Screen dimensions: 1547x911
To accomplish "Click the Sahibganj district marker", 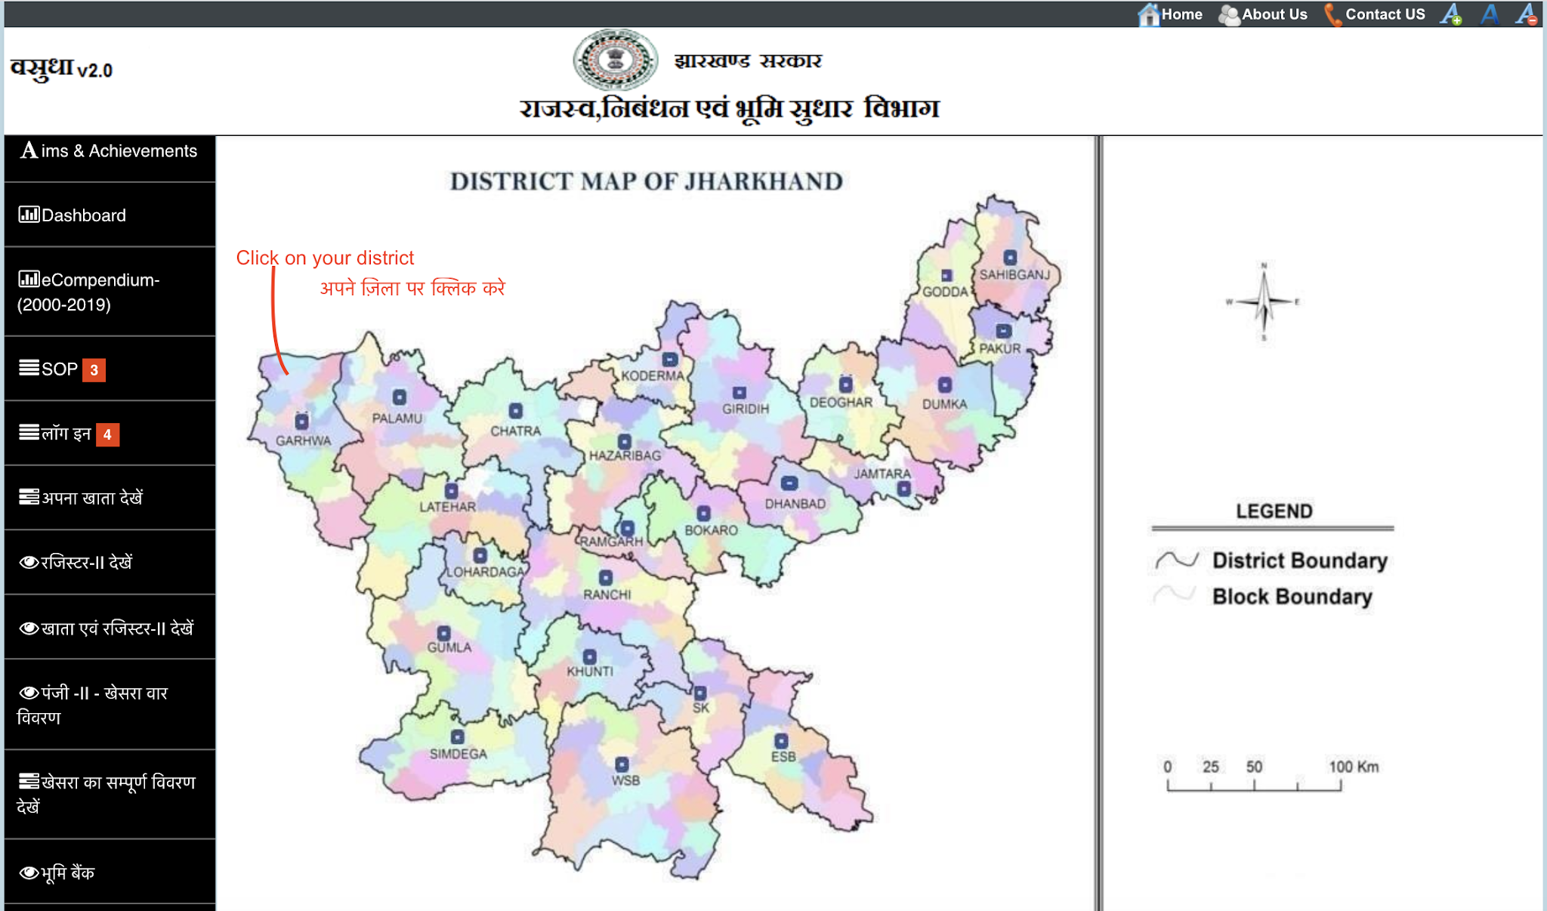I will pos(1010,257).
